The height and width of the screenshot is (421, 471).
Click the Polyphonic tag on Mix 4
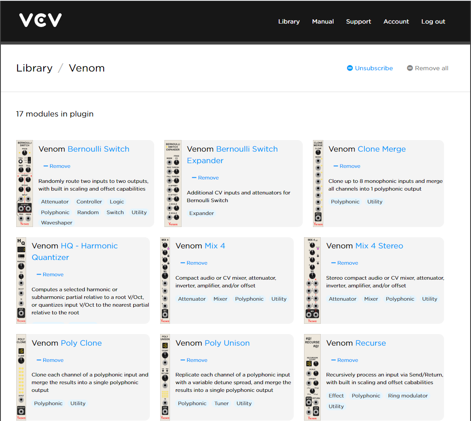click(249, 299)
